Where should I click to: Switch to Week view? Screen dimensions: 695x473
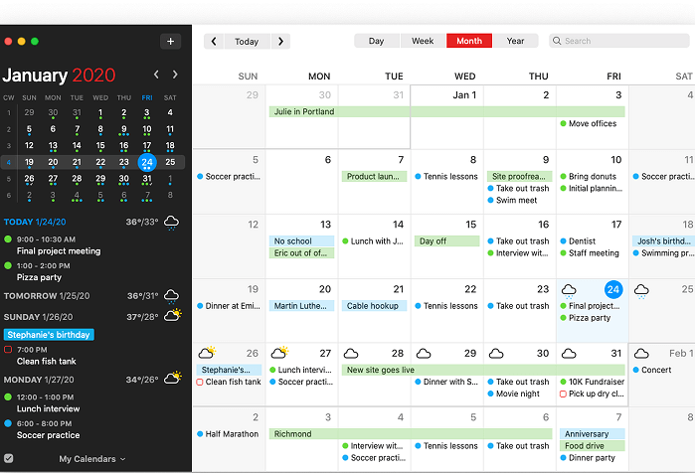coord(423,41)
